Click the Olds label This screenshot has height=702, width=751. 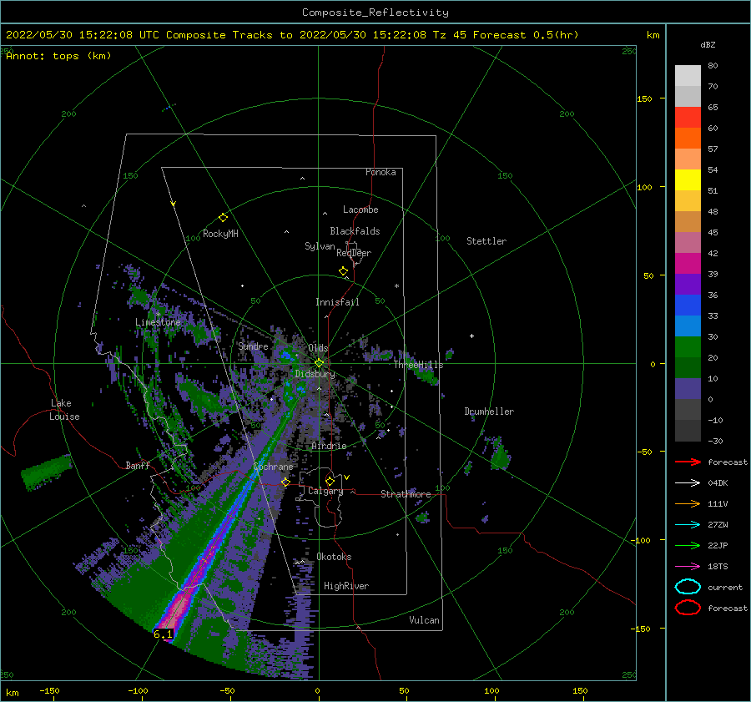pyautogui.click(x=318, y=348)
